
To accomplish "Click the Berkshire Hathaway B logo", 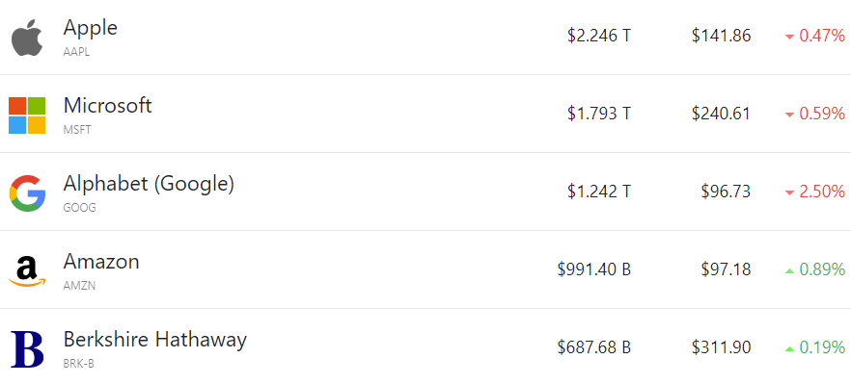I will [x=27, y=349].
